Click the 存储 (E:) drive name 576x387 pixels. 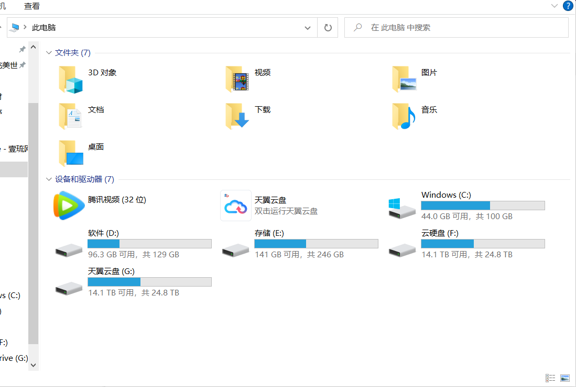click(x=269, y=233)
